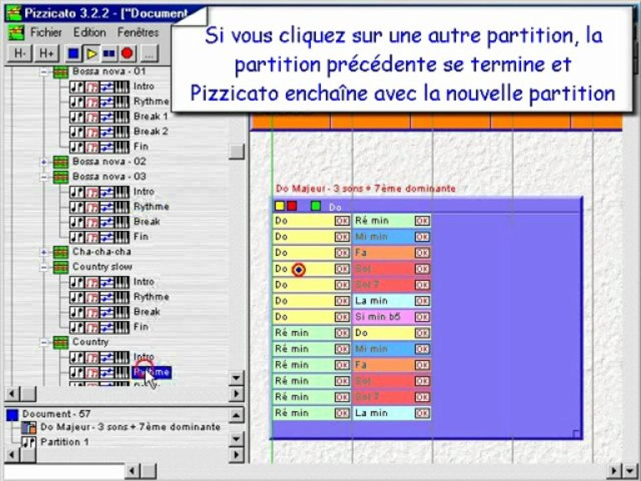Screen dimensions: 641x481
Task: Click the Do Majeur red title above chord block
Action: 365,189
